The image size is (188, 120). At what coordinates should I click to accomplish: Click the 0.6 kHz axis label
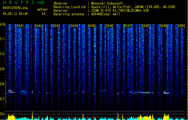click(3, 114)
